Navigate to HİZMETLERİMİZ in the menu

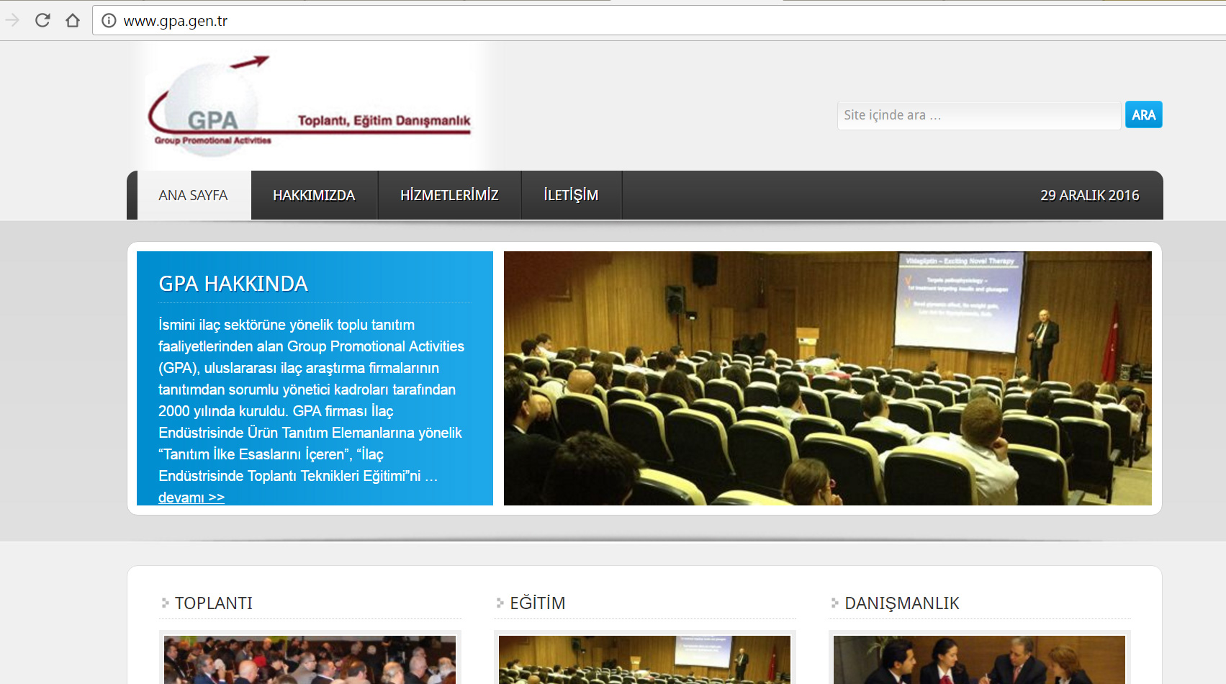(x=449, y=195)
